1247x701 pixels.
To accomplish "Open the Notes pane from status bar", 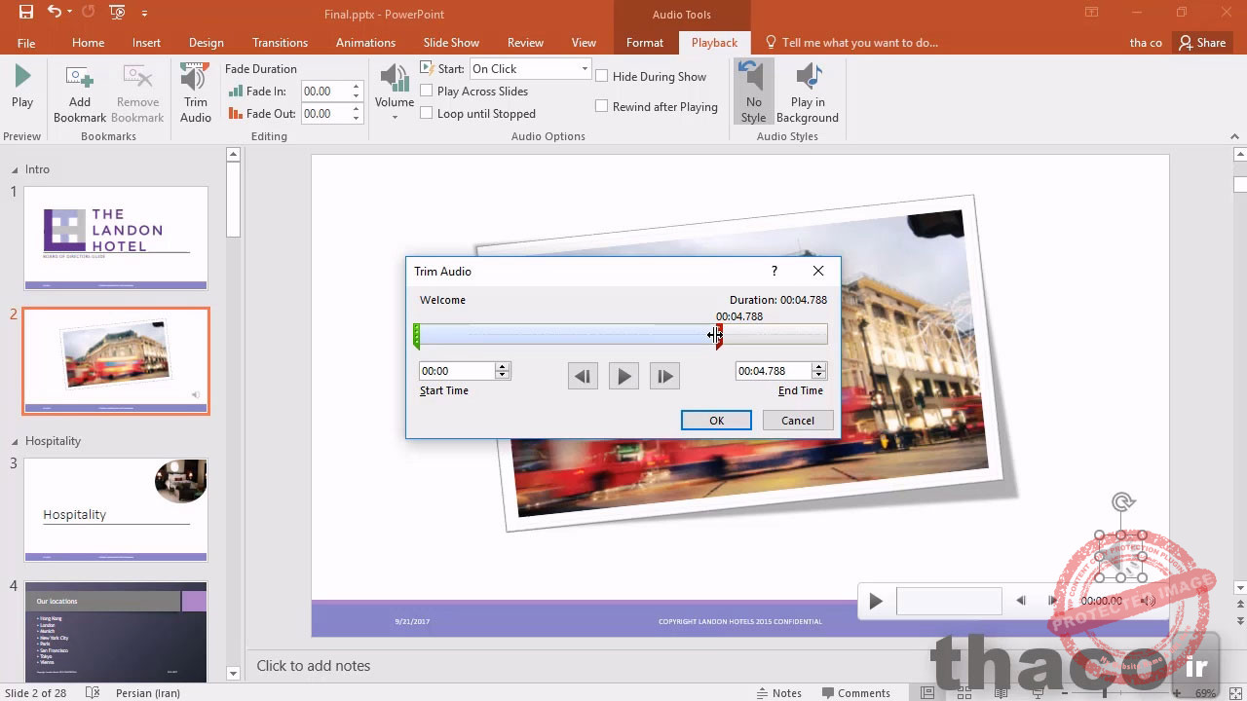I will tap(779, 692).
